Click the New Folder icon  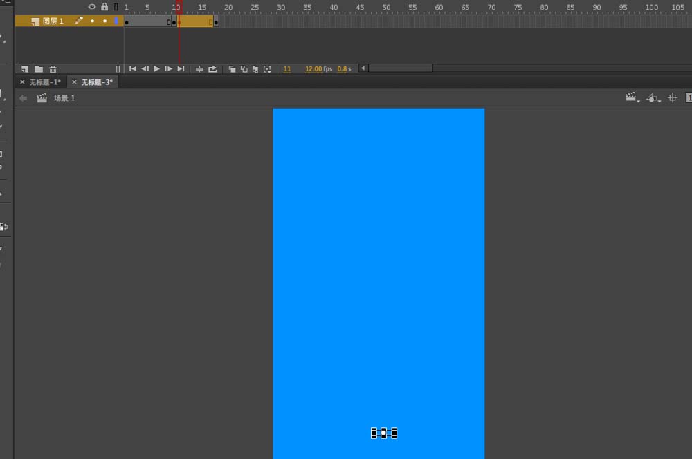click(39, 69)
